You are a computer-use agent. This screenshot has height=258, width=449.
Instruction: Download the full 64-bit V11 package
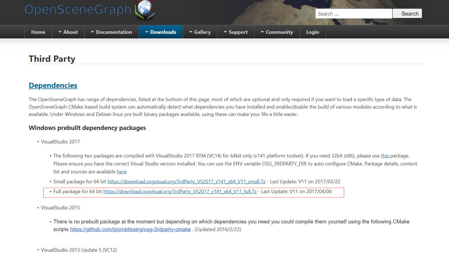coord(180,192)
